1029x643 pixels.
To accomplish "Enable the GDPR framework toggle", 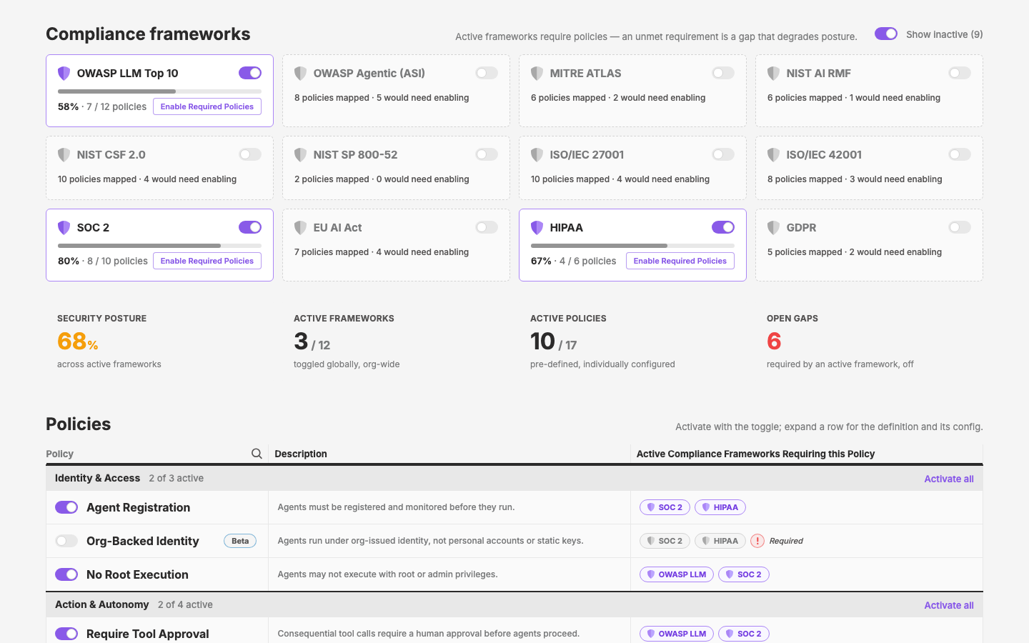I will coord(960,227).
